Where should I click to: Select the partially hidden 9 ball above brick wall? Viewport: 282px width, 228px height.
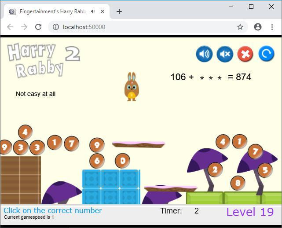click(x=5, y=147)
